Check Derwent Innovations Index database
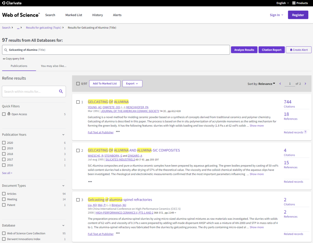This screenshot has width=313, height=243. pyautogui.click(x=4, y=239)
